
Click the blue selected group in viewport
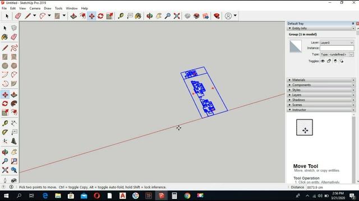204,92
